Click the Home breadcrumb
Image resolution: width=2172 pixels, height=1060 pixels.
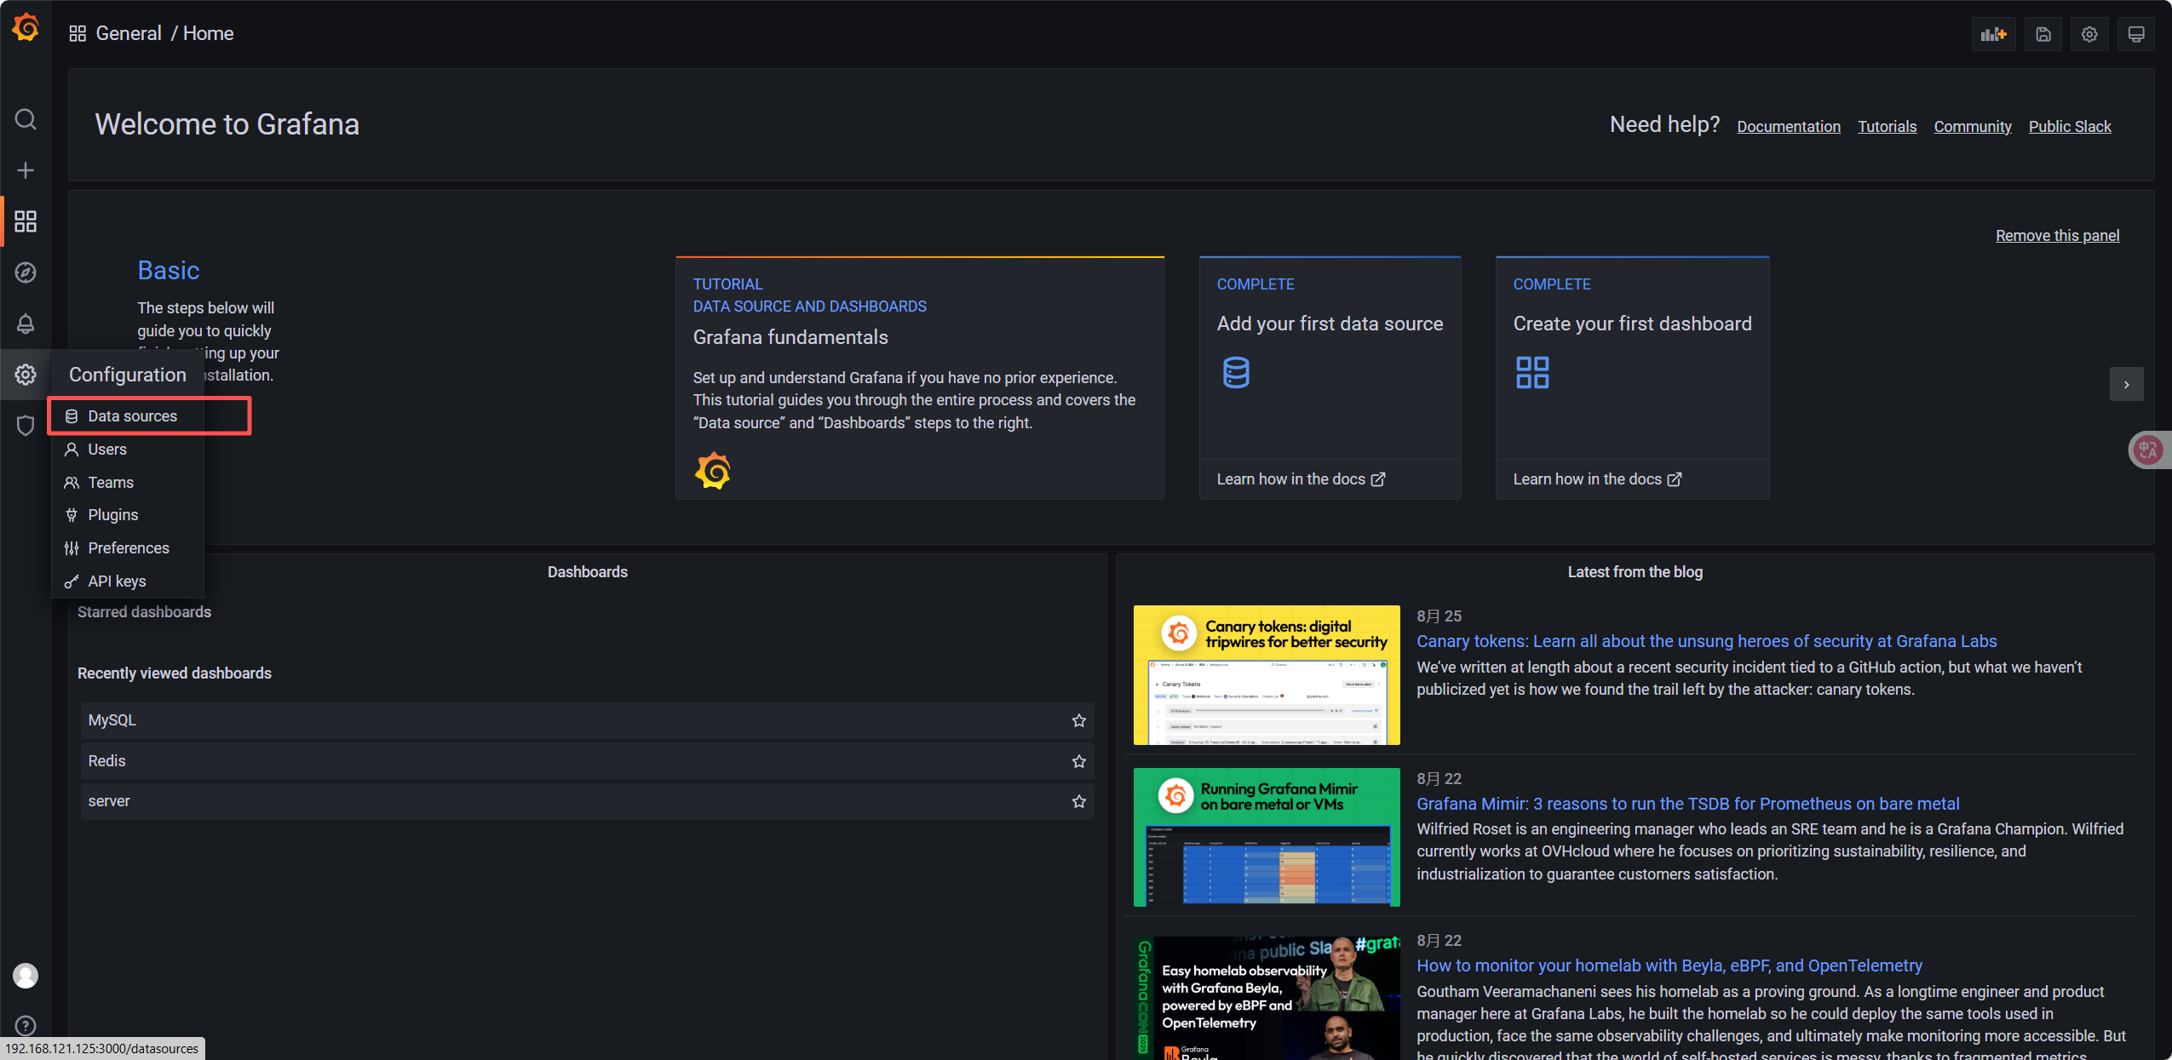click(x=209, y=33)
